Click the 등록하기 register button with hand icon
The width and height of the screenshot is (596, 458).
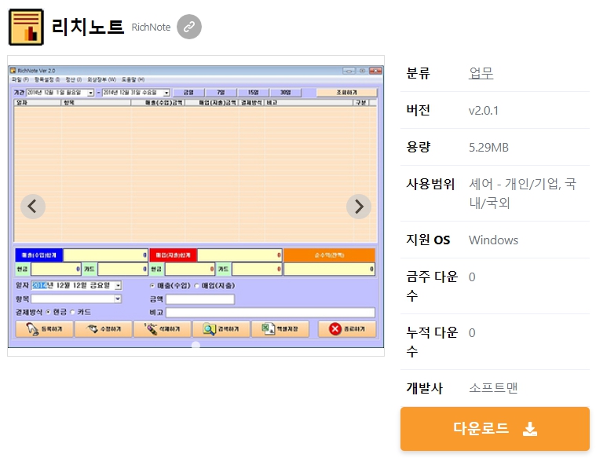44,329
